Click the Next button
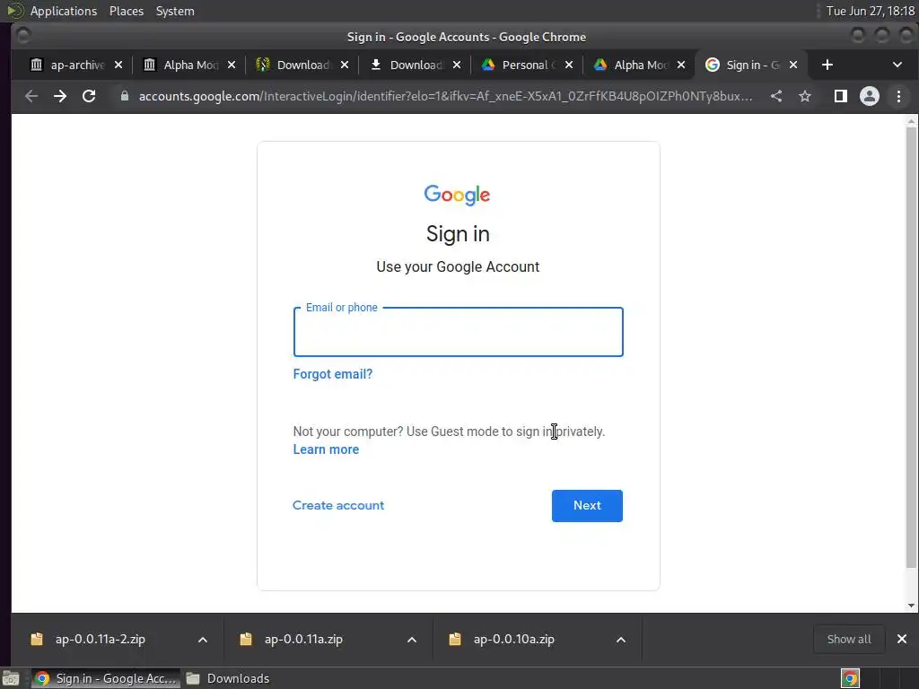The height and width of the screenshot is (689, 919). click(x=587, y=506)
